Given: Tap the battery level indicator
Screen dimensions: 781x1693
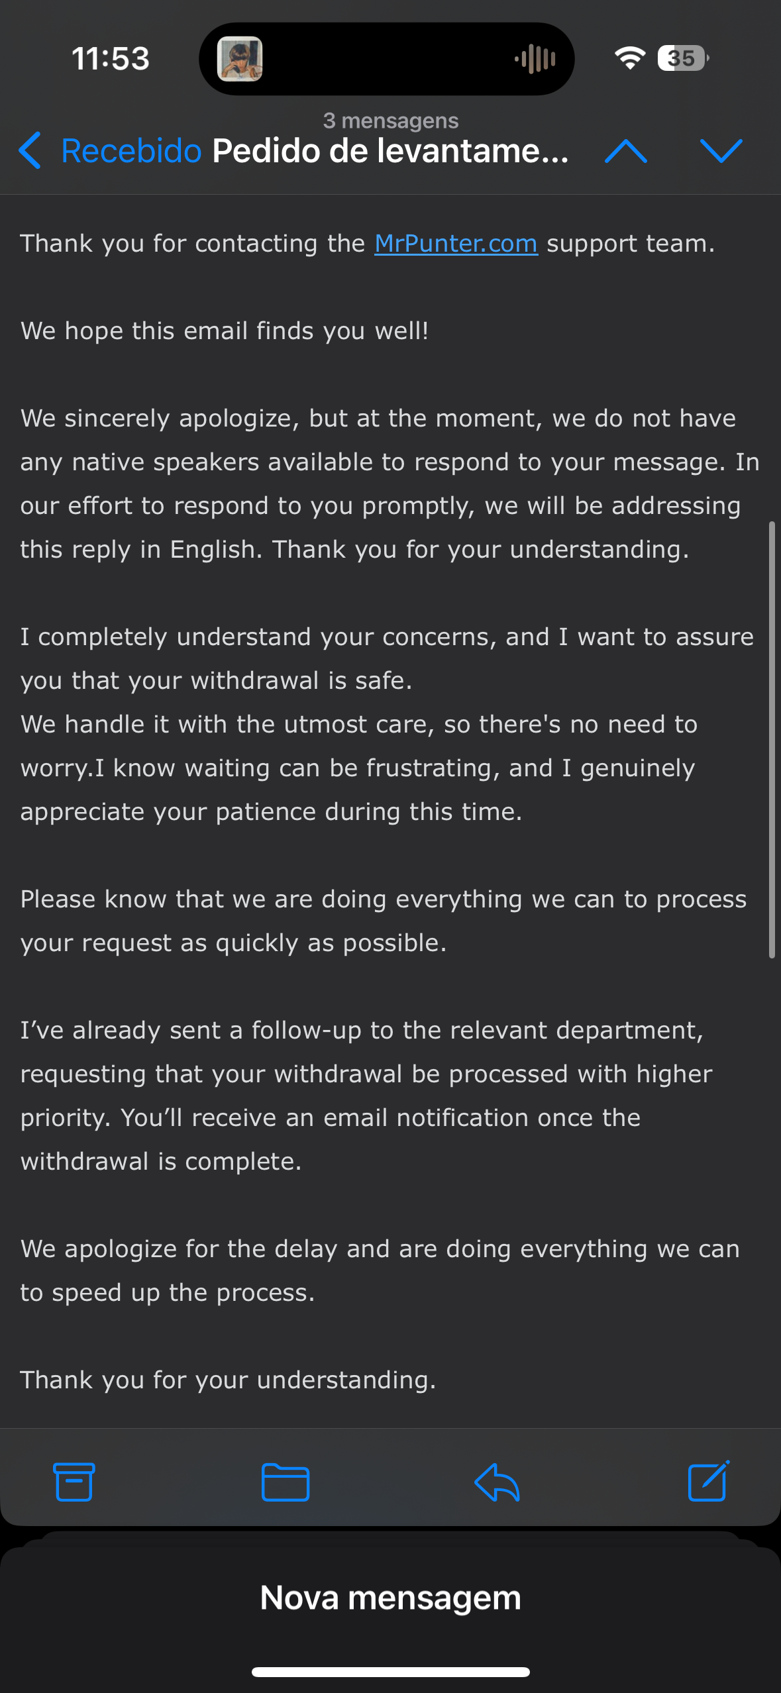Looking at the screenshot, I should click(682, 58).
